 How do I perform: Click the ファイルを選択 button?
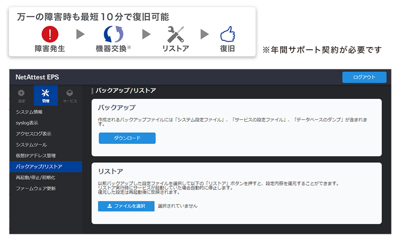pyautogui.click(x=126, y=206)
